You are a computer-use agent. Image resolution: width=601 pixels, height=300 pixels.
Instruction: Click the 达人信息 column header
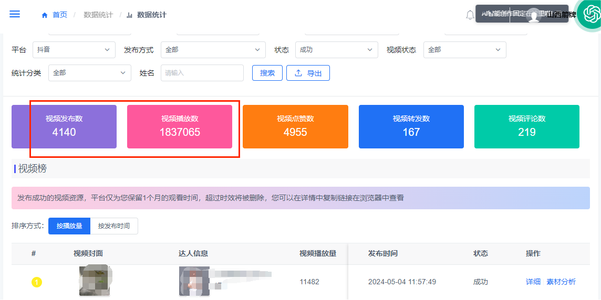click(x=193, y=253)
